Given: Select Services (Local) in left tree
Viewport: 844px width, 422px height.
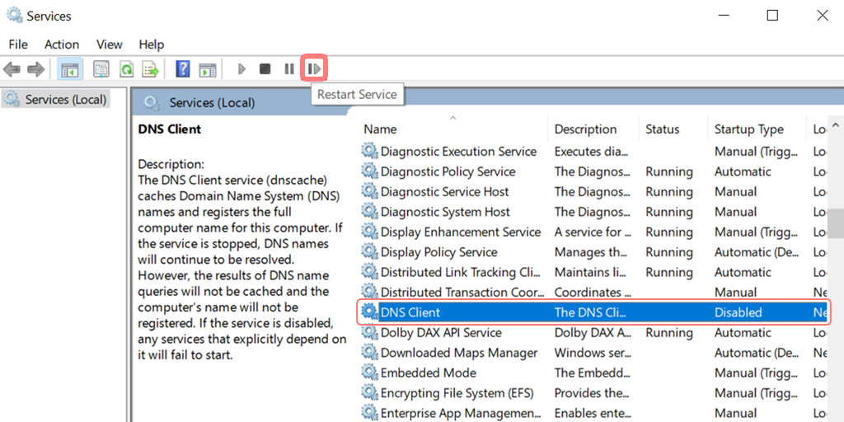Looking at the screenshot, I should pyautogui.click(x=56, y=100).
